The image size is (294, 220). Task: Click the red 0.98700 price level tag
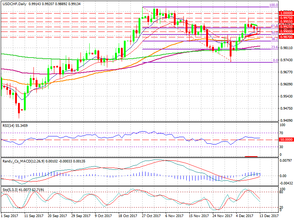(x=286, y=37)
